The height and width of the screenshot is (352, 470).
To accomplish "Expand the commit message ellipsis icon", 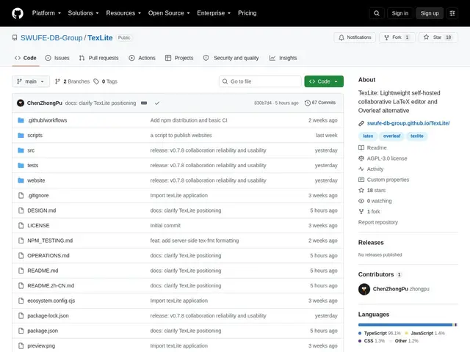I will pos(144,103).
